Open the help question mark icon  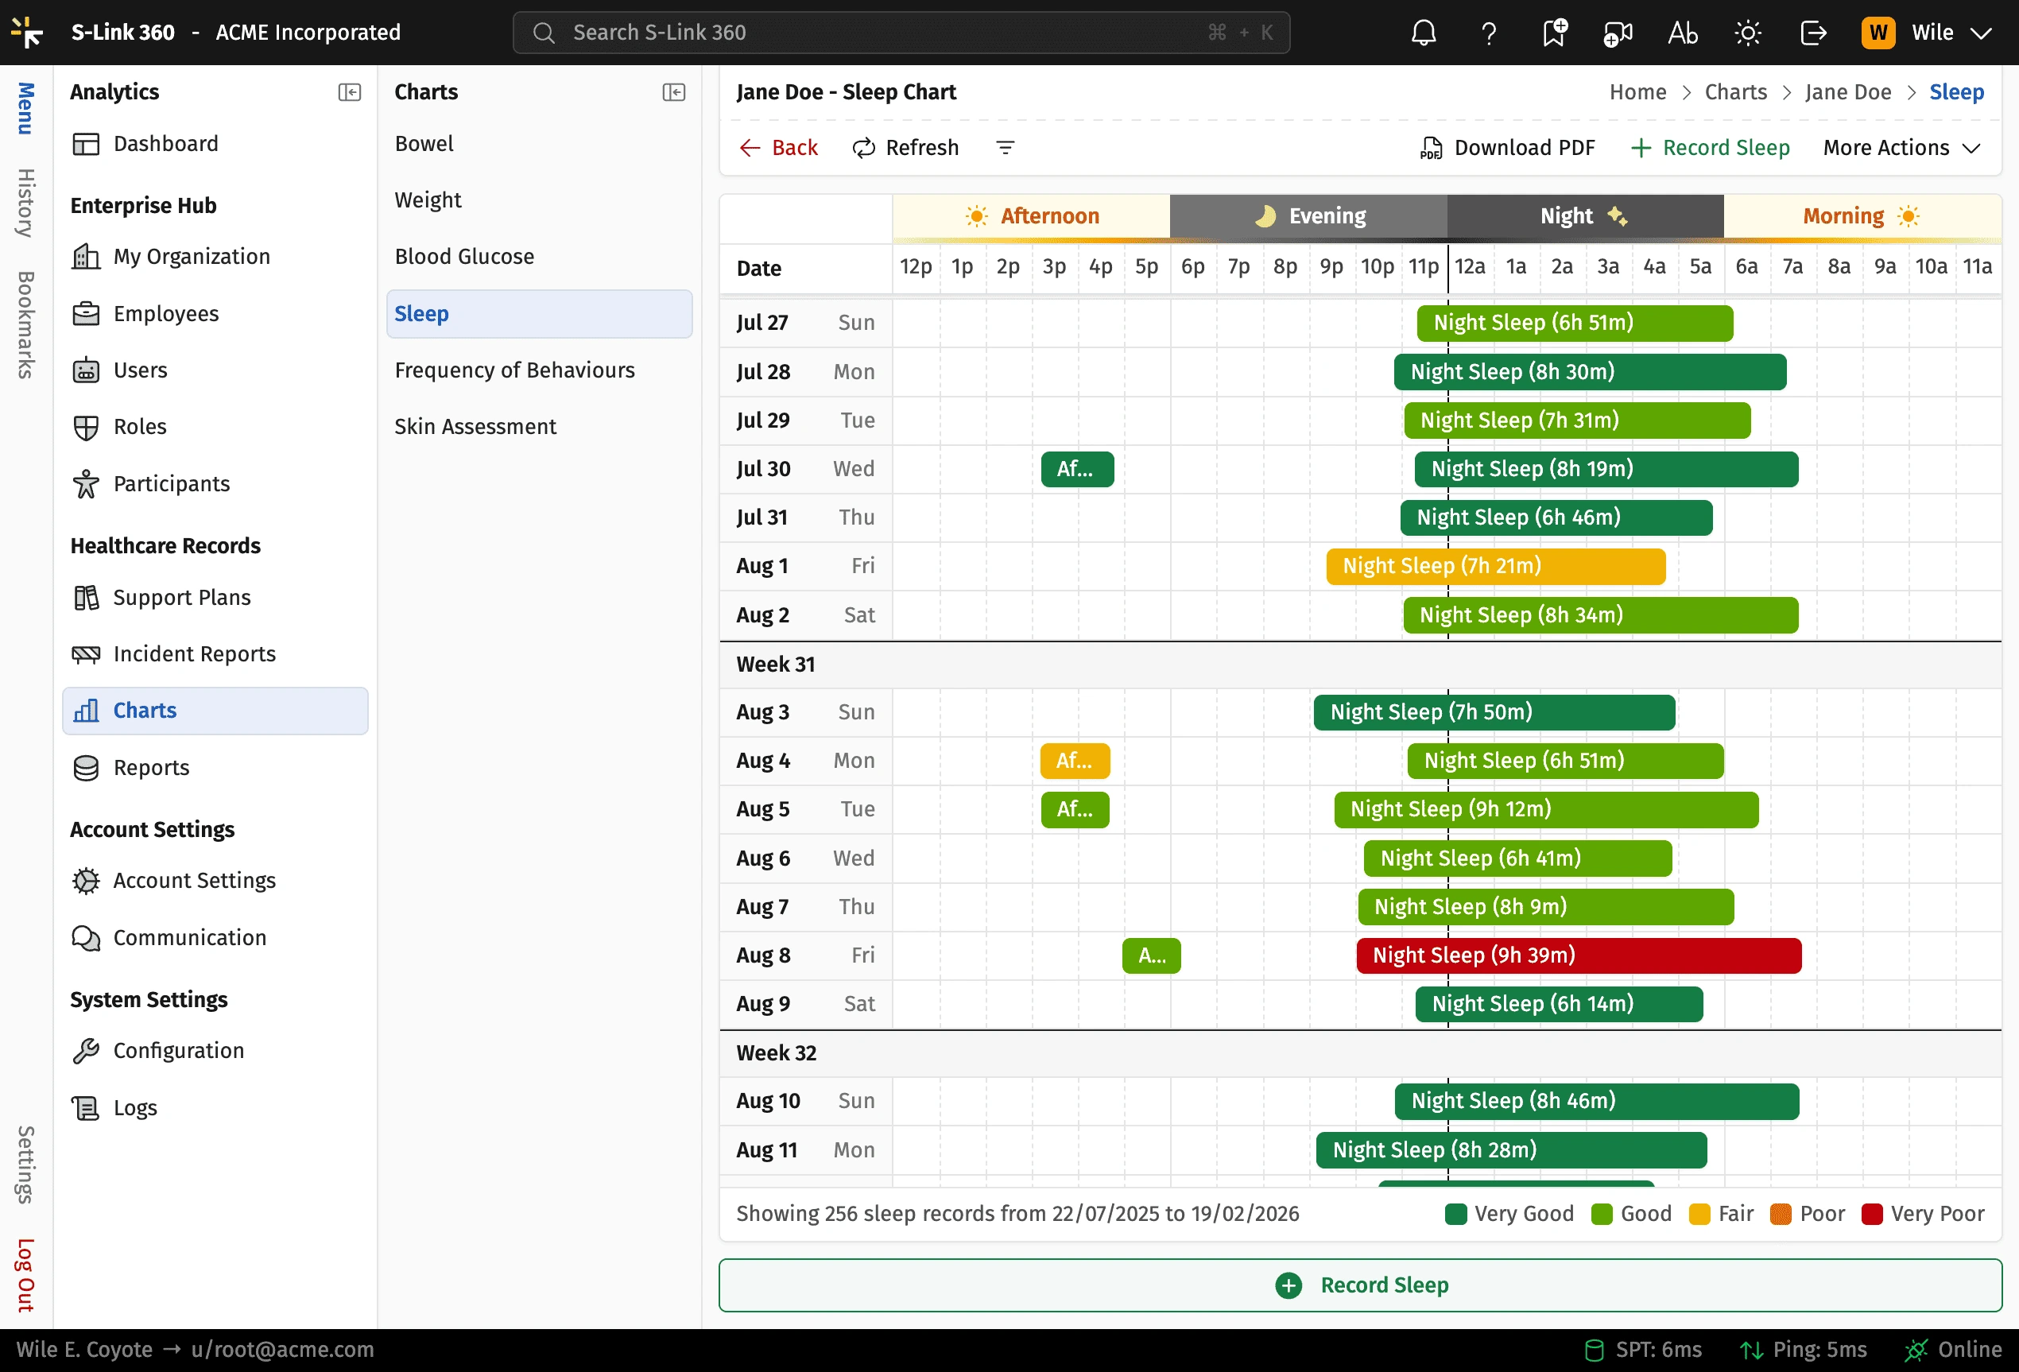[1488, 33]
